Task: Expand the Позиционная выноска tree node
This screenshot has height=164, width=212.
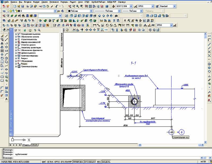Action: click(16, 34)
